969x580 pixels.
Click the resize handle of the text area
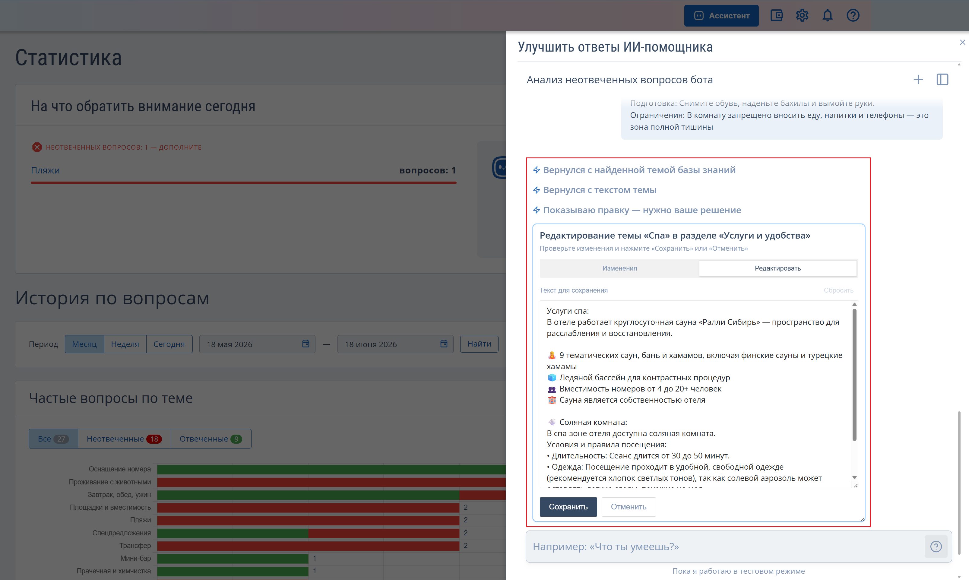pyautogui.click(x=855, y=485)
